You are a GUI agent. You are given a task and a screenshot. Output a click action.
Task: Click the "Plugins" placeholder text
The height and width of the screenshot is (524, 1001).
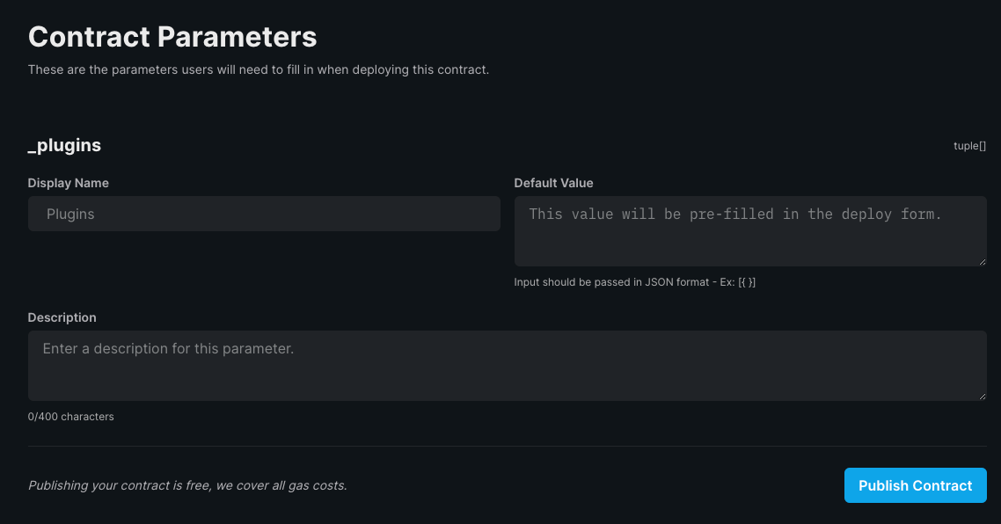point(70,214)
